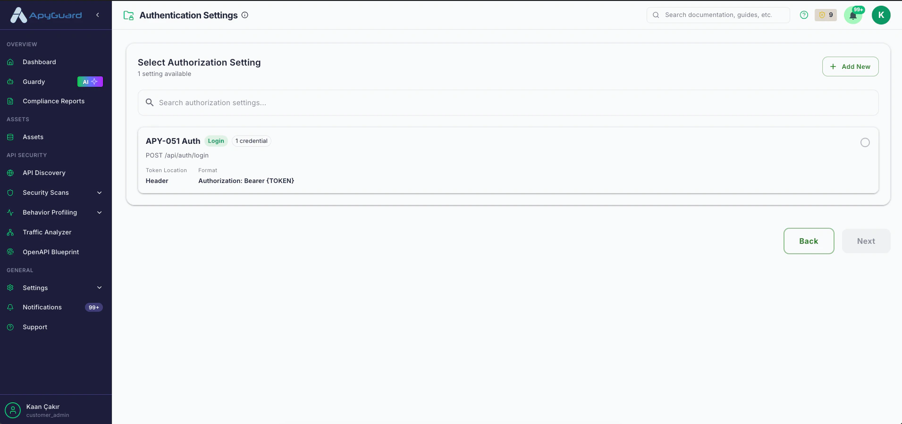902x424 pixels.
Task: Click the magnifier icon in authorization search
Action: pos(150,103)
